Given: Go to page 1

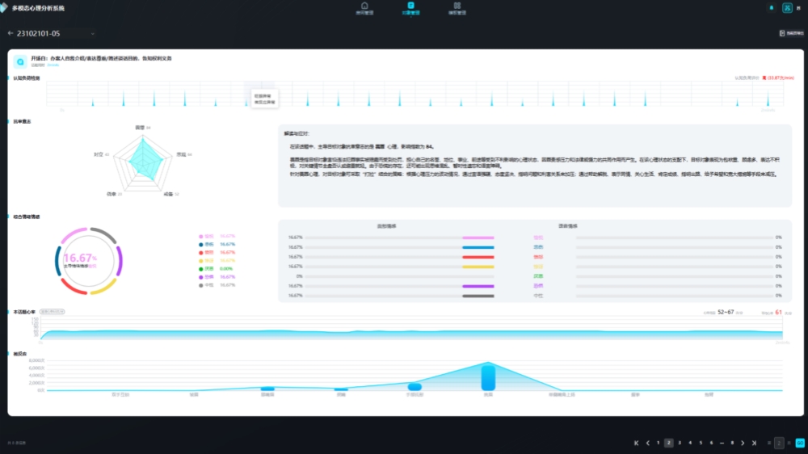Looking at the screenshot, I should (x=658, y=443).
